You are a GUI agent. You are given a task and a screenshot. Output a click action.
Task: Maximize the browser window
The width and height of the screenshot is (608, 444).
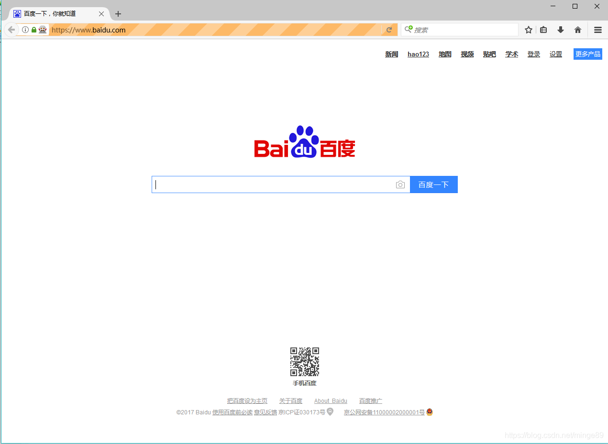tap(575, 6)
